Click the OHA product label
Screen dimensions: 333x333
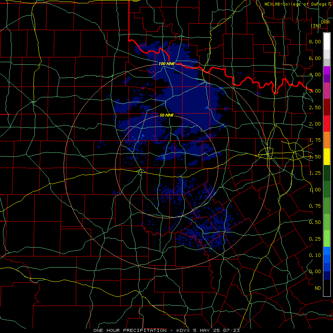click(x=325, y=22)
